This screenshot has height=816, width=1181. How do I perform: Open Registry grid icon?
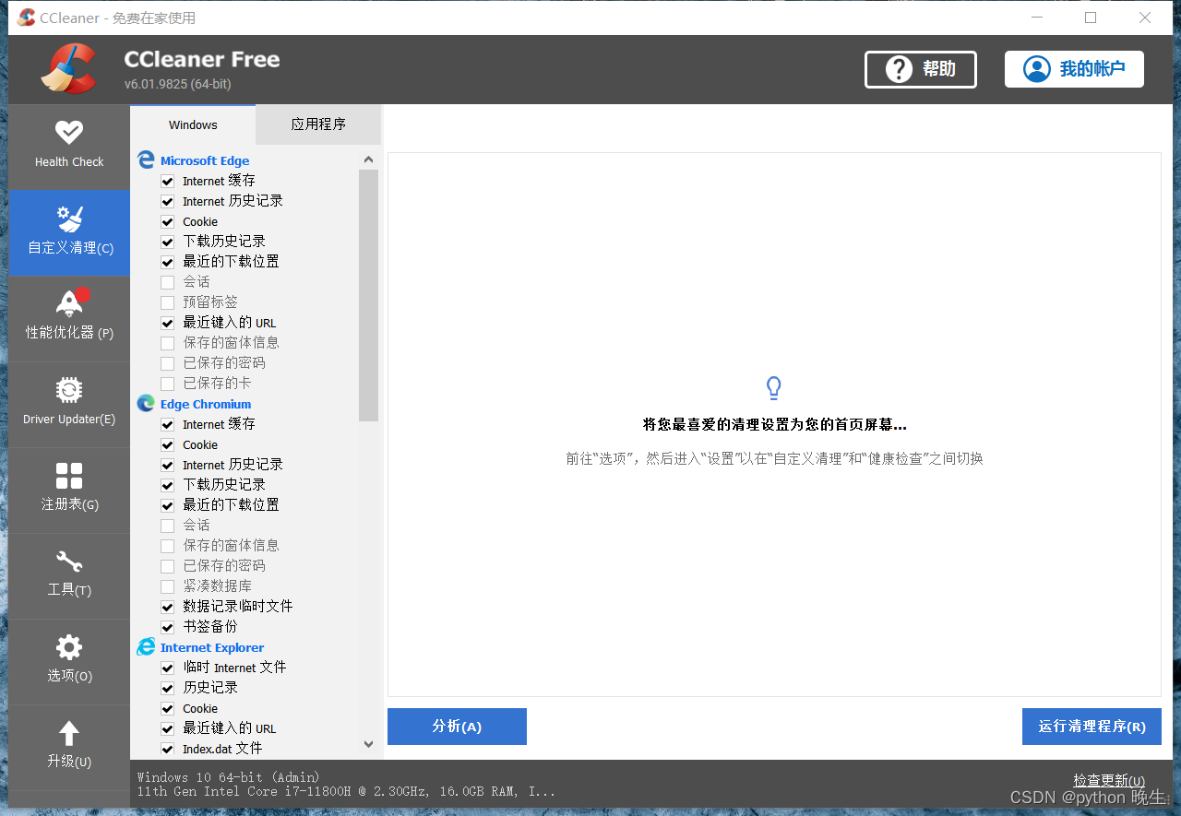(69, 476)
